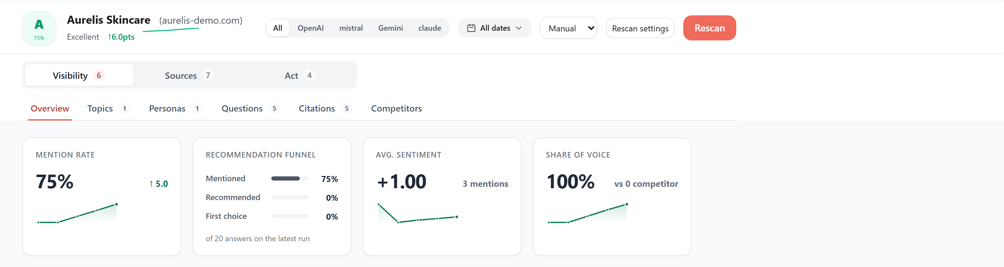Click the ↑6.0pts score change
This screenshot has height=267, width=1004.
(x=121, y=37)
